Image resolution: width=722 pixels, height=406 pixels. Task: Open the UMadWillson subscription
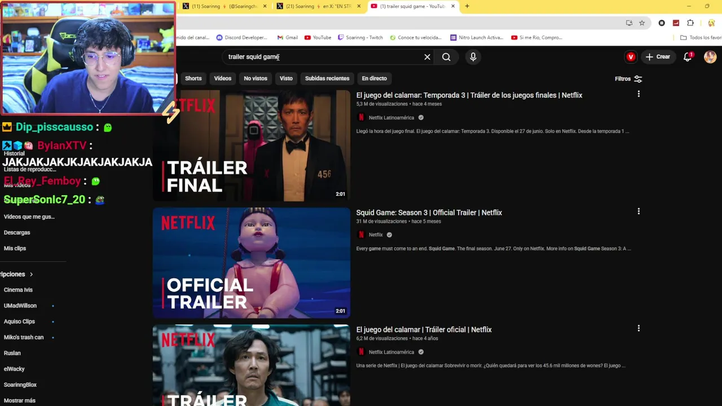[x=20, y=306]
